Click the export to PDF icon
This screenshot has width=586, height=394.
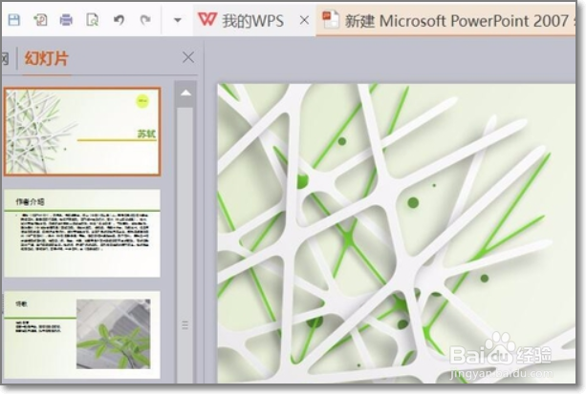pos(40,19)
